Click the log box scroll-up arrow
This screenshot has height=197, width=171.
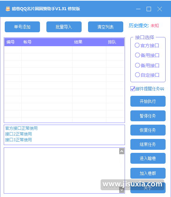point(122,151)
